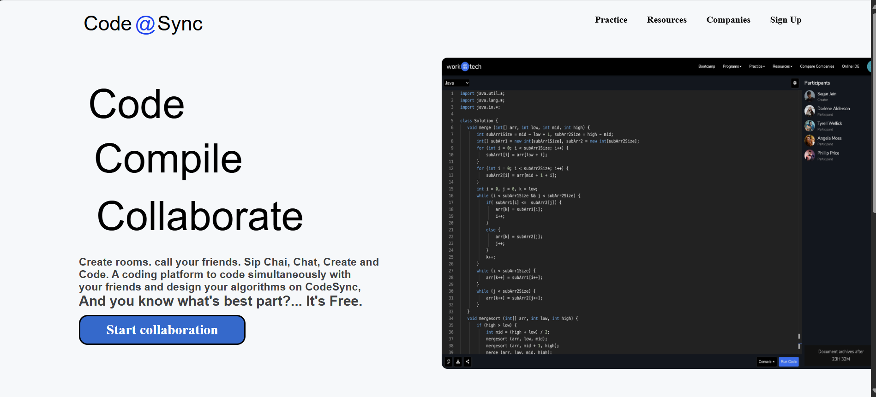876x397 pixels.
Task: Click Sign Up in the top navigation
Action: click(x=786, y=20)
